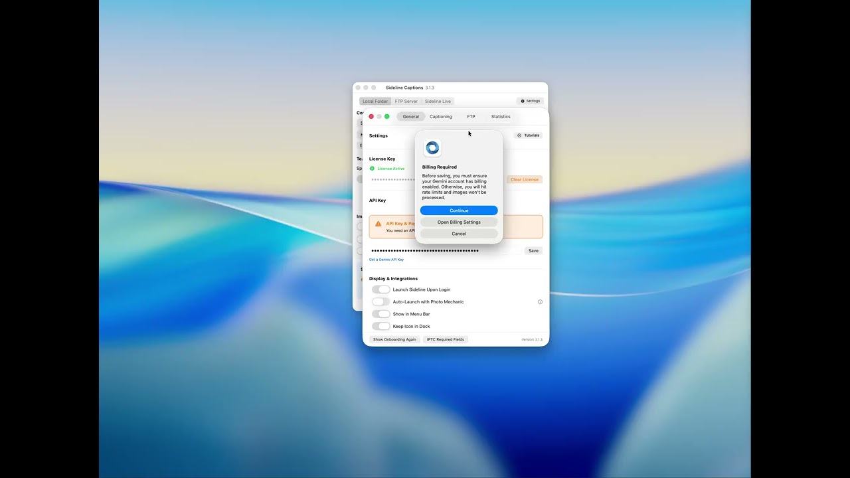
Task: Click the Billing Required heading
Action: tap(440, 167)
